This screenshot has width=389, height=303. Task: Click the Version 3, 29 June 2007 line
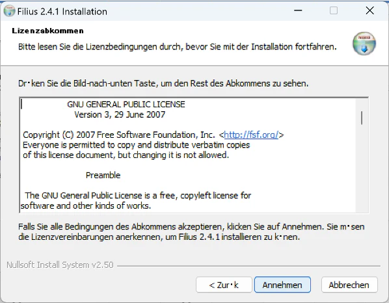coord(120,114)
